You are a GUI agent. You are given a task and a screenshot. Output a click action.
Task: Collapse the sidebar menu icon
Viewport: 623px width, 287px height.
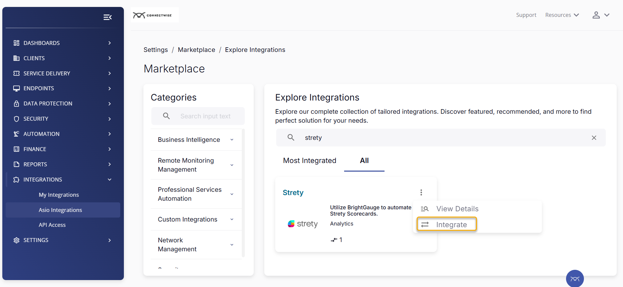(108, 17)
